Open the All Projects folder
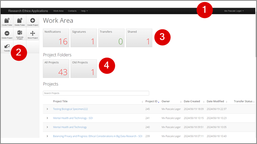The height and width of the screenshot is (144, 257). point(56,68)
